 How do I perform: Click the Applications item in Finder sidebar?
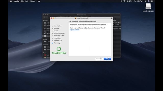tap(47, 28)
